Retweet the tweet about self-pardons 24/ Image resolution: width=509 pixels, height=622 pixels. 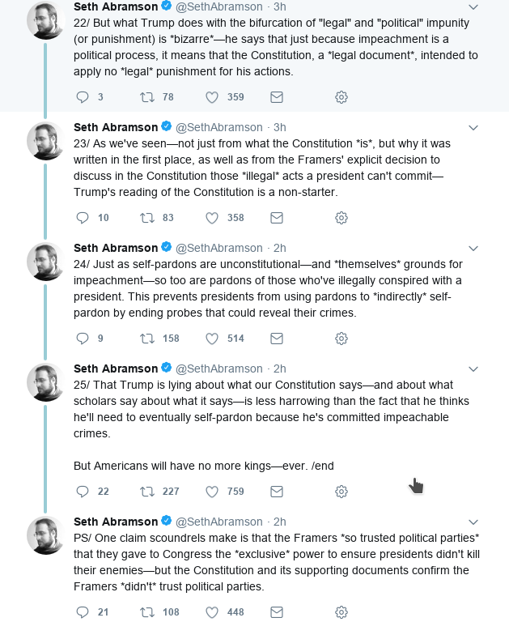[x=147, y=338]
